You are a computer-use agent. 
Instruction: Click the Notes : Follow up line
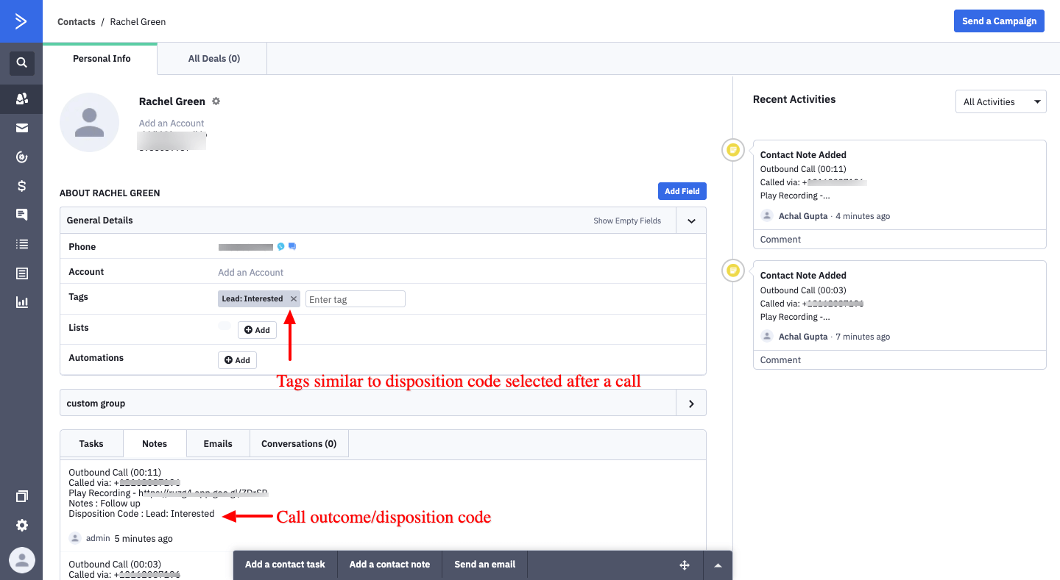pos(105,504)
